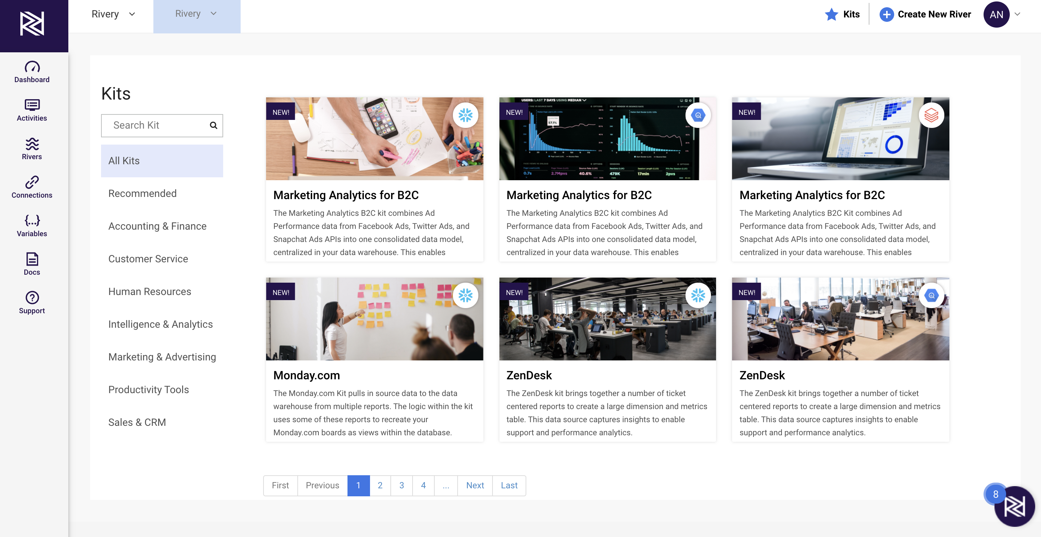This screenshot has width=1041, height=537.
Task: Click Create New River button
Action: coord(925,15)
